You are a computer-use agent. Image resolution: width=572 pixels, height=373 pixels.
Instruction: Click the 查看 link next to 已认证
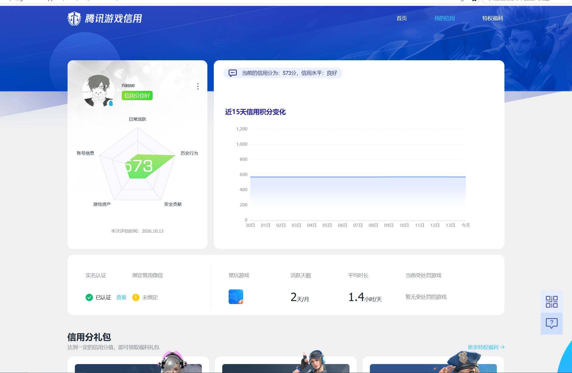(x=121, y=297)
